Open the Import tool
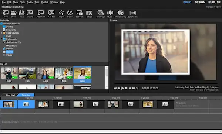 tap(61, 14)
